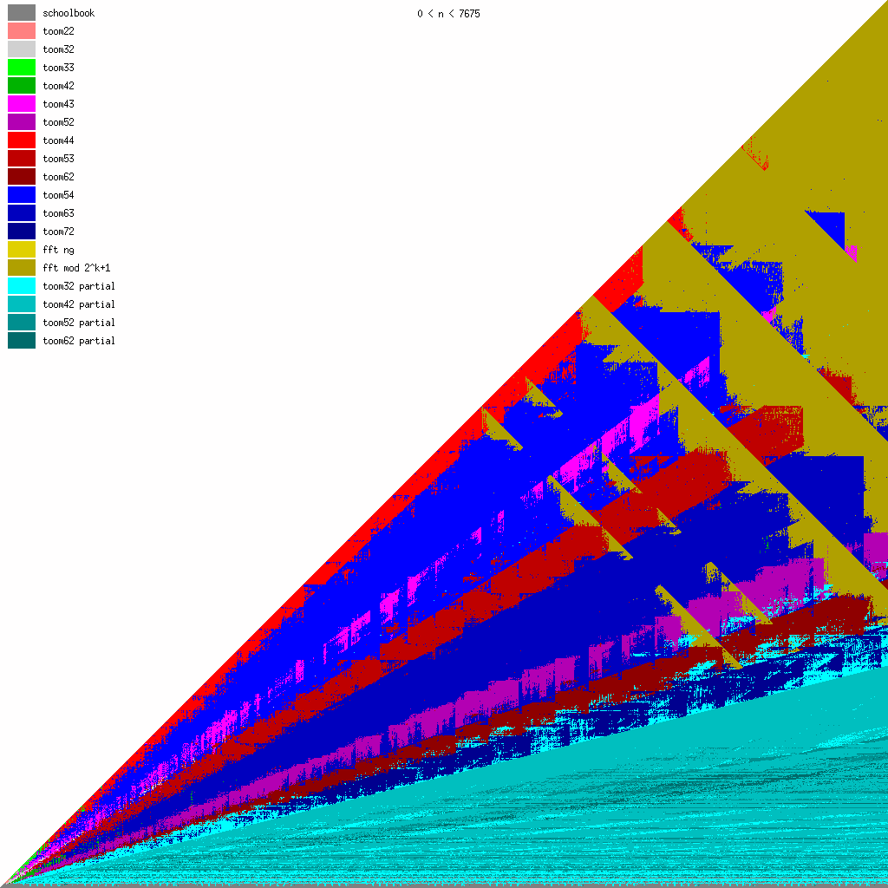Pick the olive fft mod 2^k+1 swatch
The width and height of the screenshot is (888, 888).
(x=22, y=267)
